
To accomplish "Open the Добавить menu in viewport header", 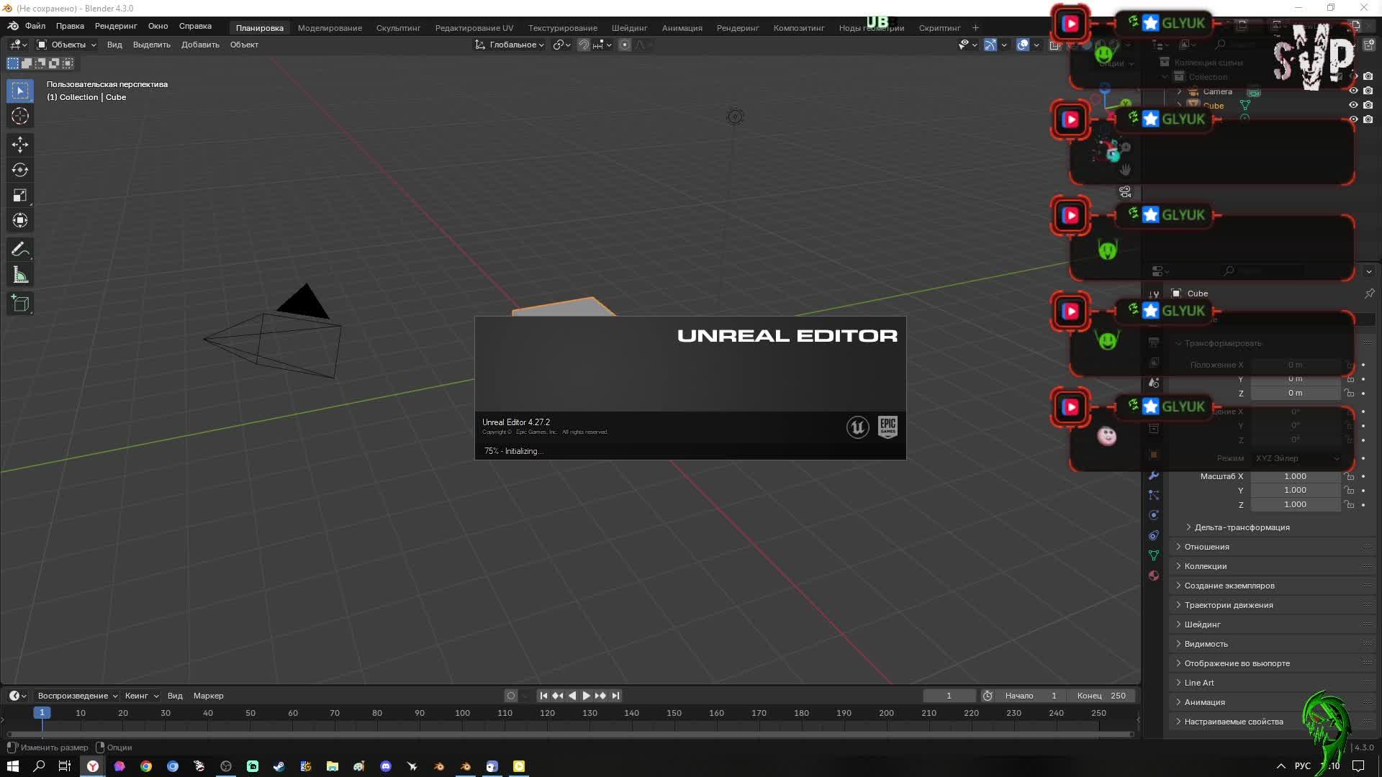I will 200,45.
